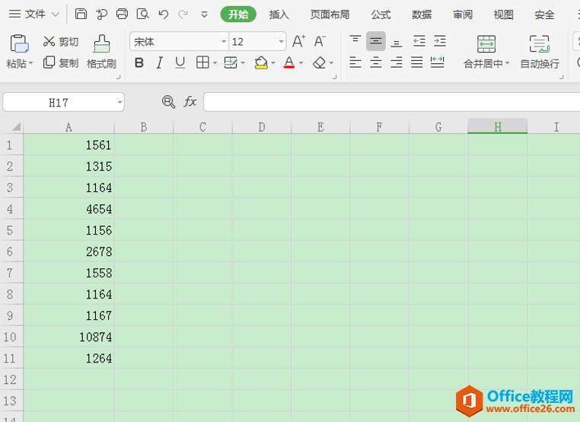Redo the last action
Viewport: 580px width, 422px height.
pos(183,14)
